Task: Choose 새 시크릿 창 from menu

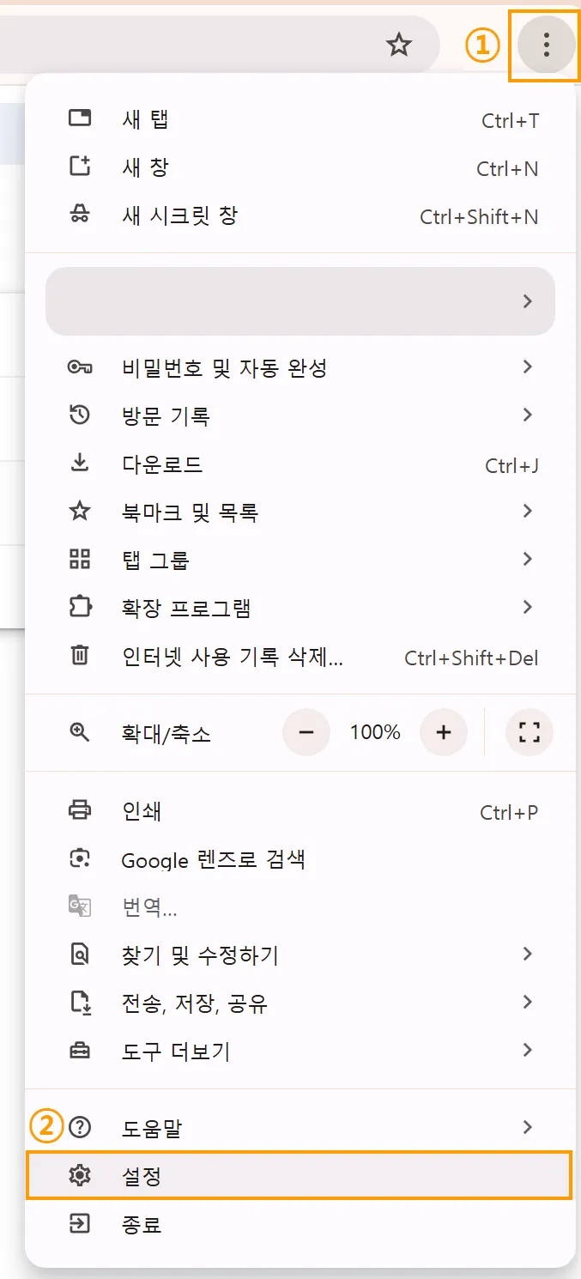Action: click(180, 215)
